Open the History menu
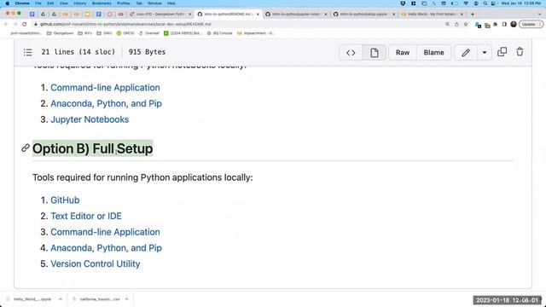 click(79, 3)
